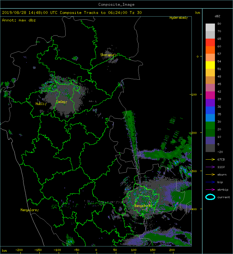Click the 54 value in the dBZ scale
This screenshot has width=233, height=254.
click(x=219, y=62)
